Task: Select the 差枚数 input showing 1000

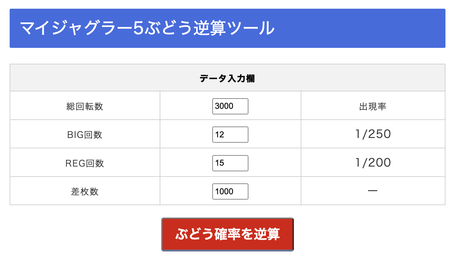Action: [x=230, y=191]
